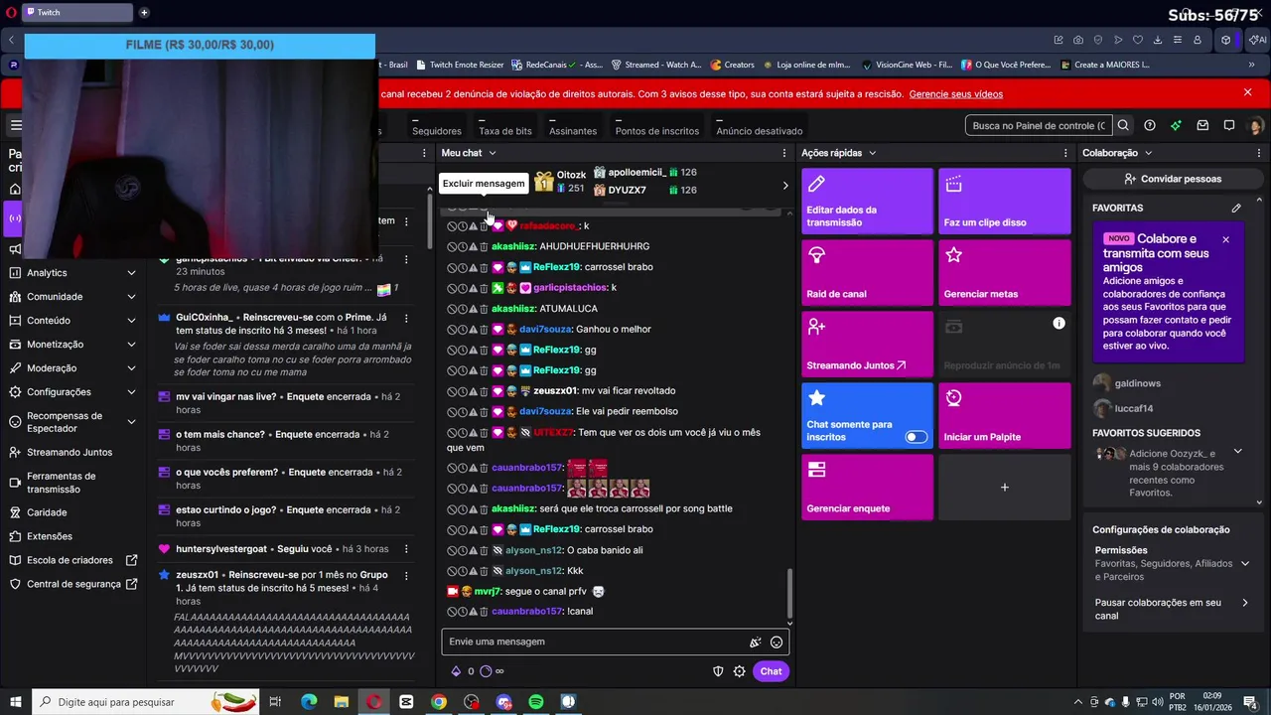This screenshot has height=715, width=1271.
Task: Open the inbox tray icon
Action: [1202, 125]
